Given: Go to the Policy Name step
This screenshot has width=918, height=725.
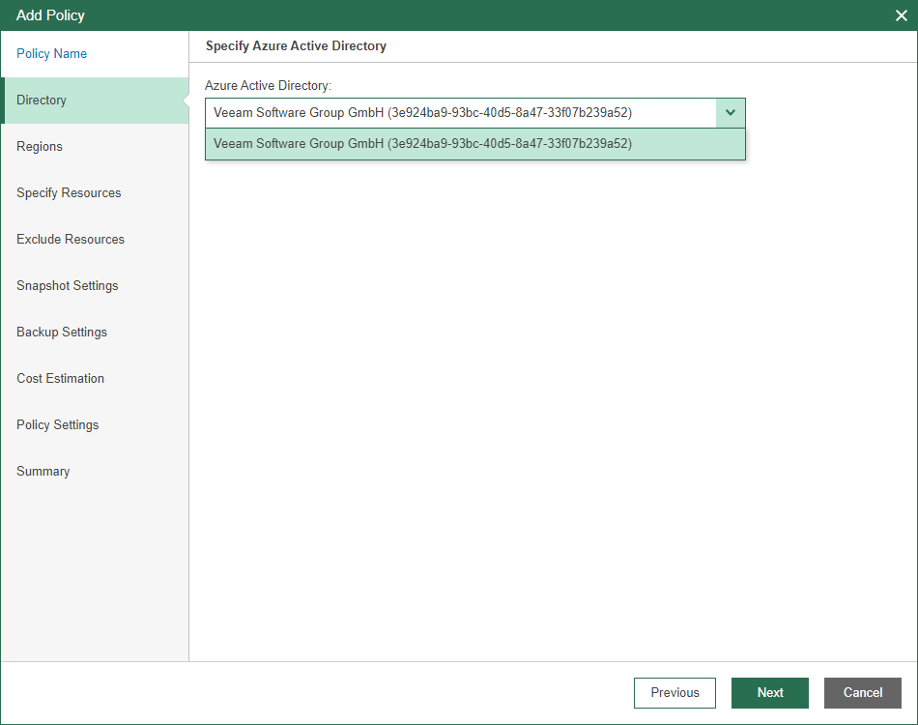Looking at the screenshot, I should pyautogui.click(x=51, y=53).
